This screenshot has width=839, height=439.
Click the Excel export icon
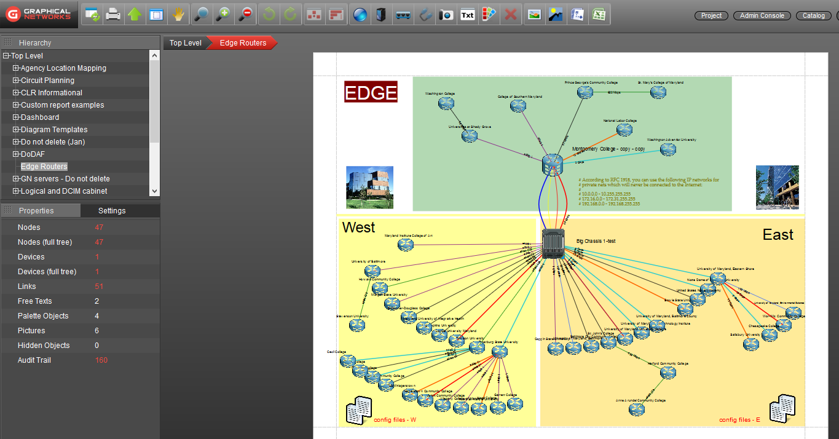598,15
